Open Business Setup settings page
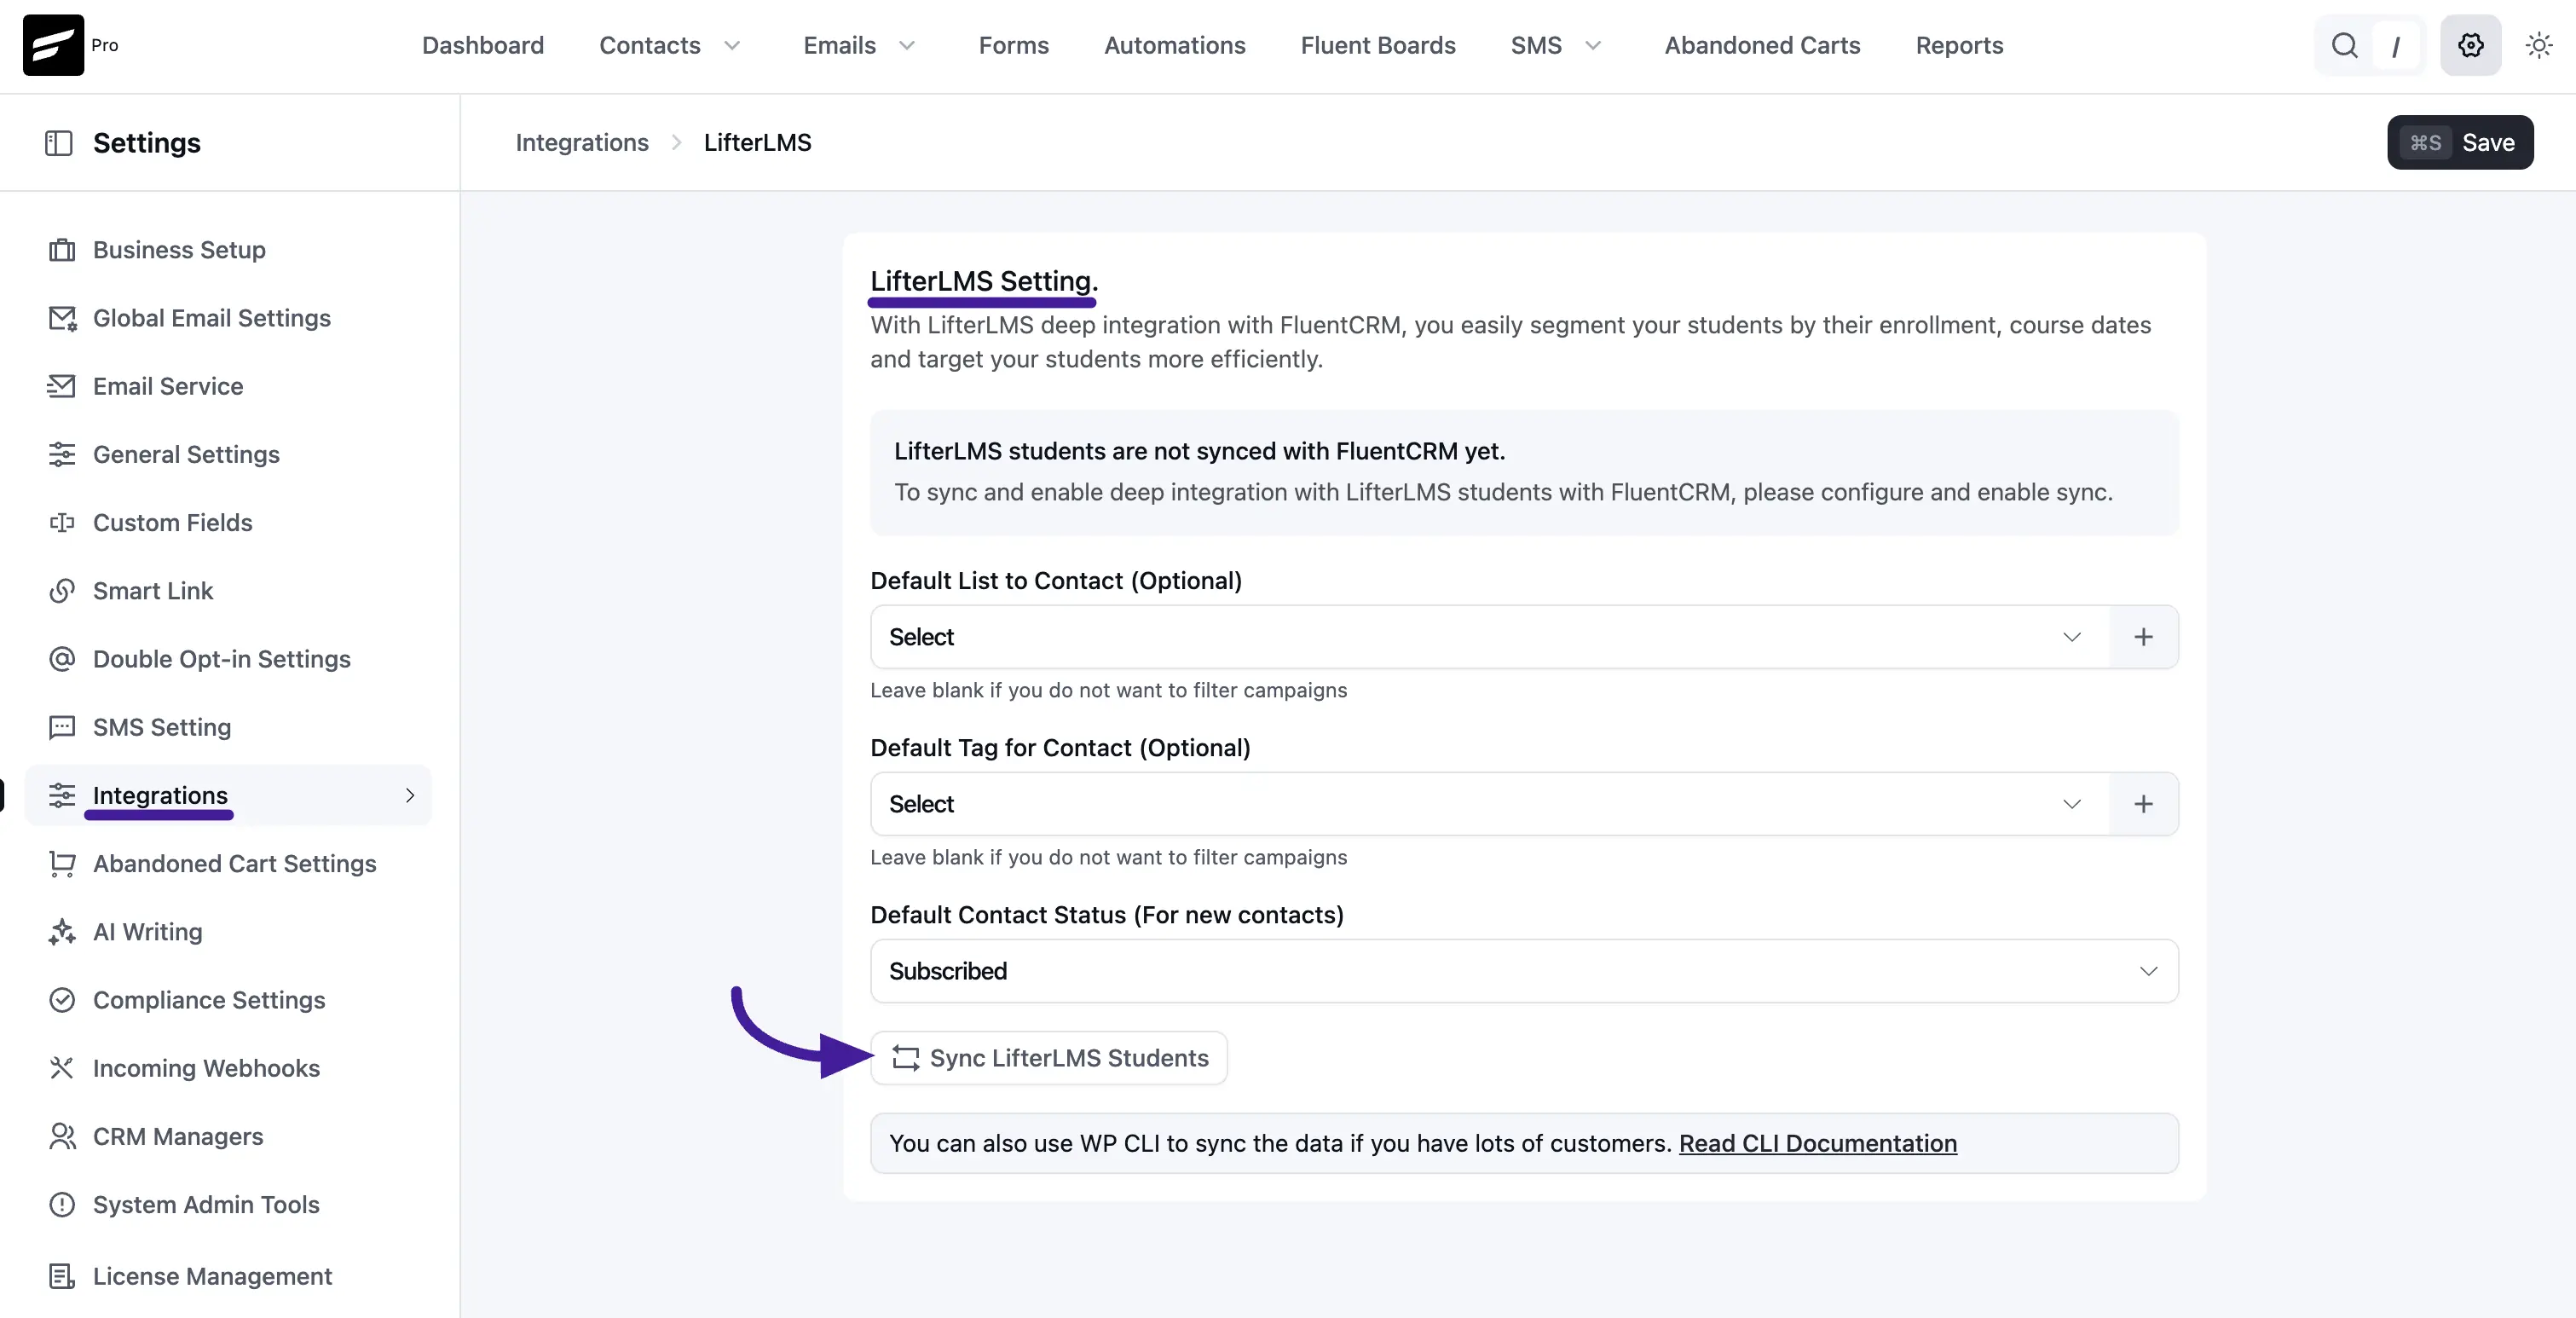 pyautogui.click(x=179, y=250)
